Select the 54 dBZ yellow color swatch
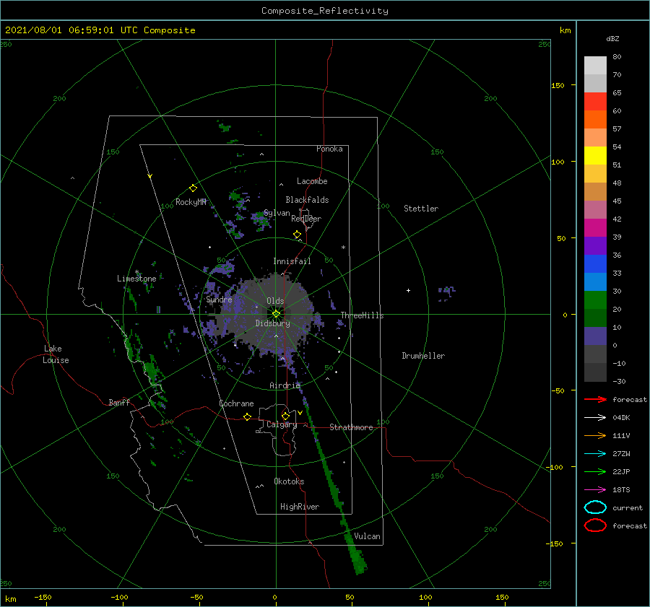650x607 pixels. pos(595,155)
